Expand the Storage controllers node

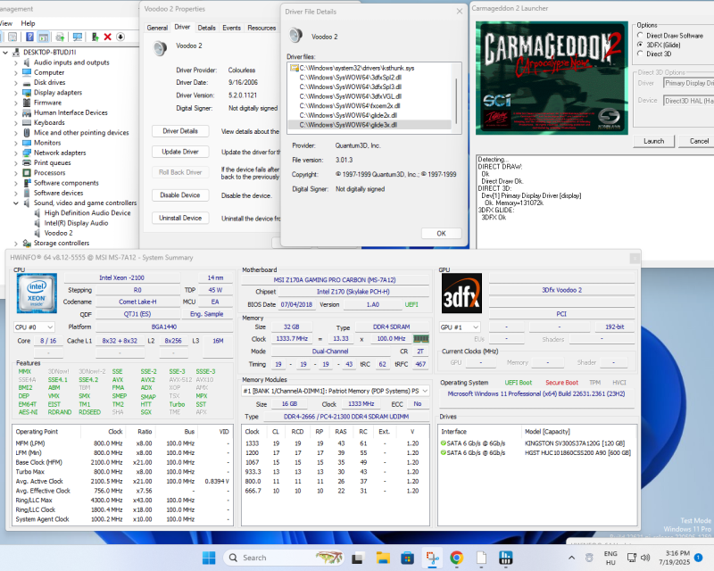(16, 244)
